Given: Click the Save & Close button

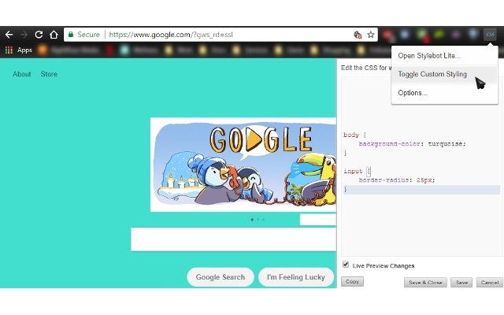Looking at the screenshot, I should pyautogui.click(x=425, y=283).
